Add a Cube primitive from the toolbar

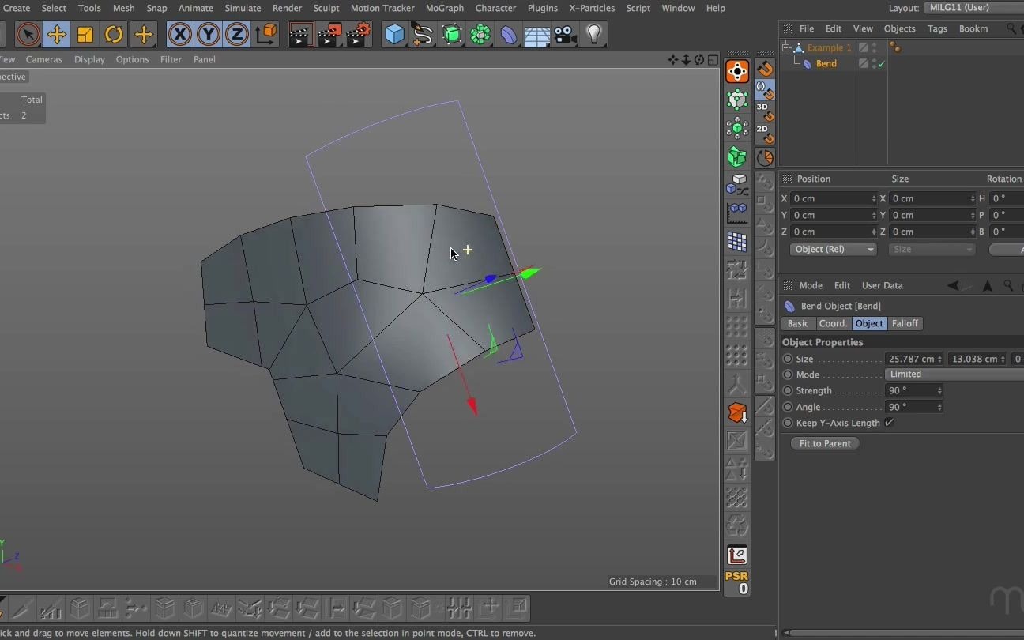pos(394,34)
